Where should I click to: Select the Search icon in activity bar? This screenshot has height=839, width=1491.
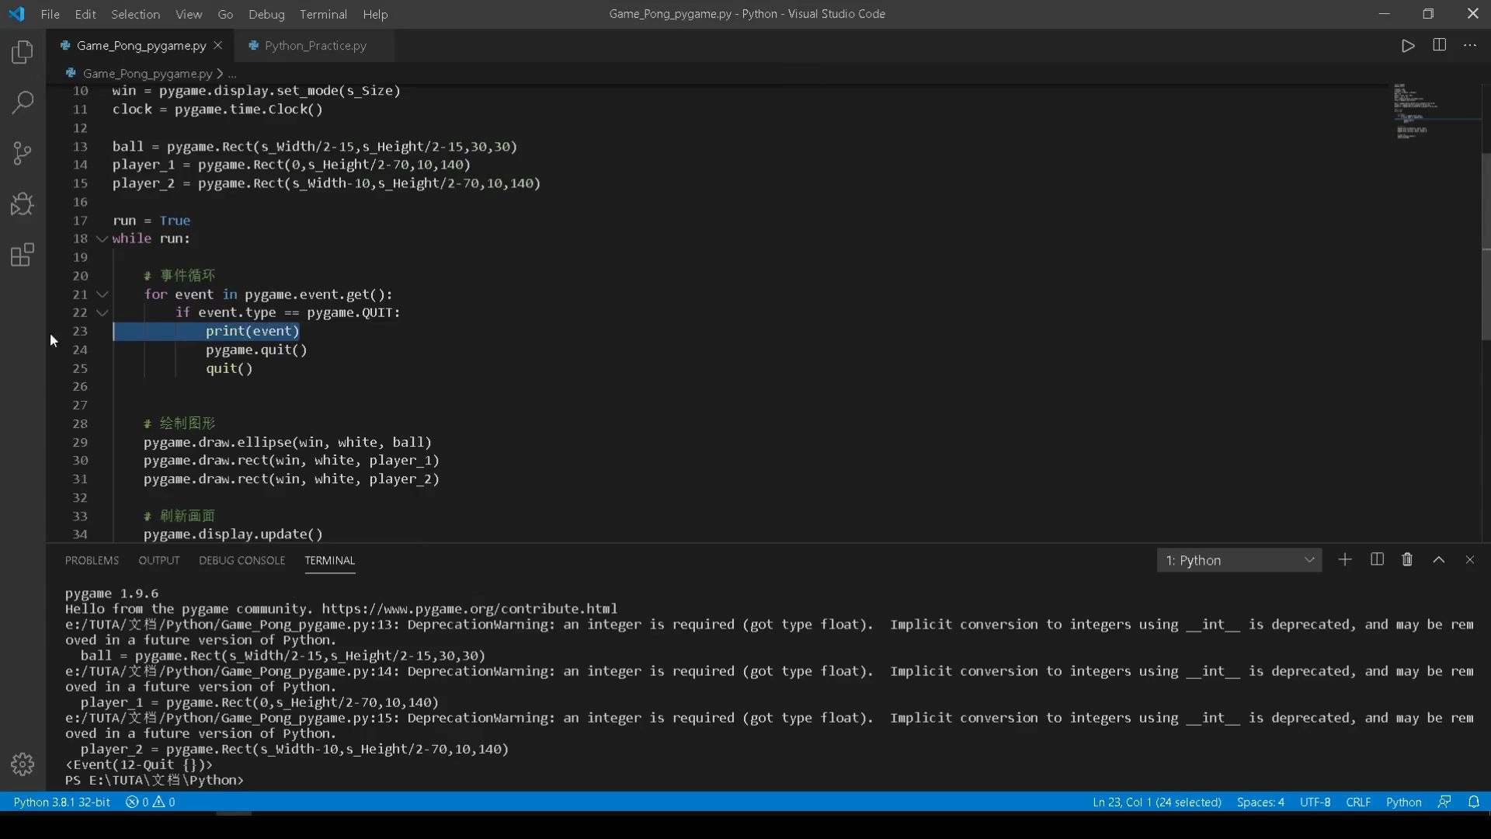pos(23,102)
